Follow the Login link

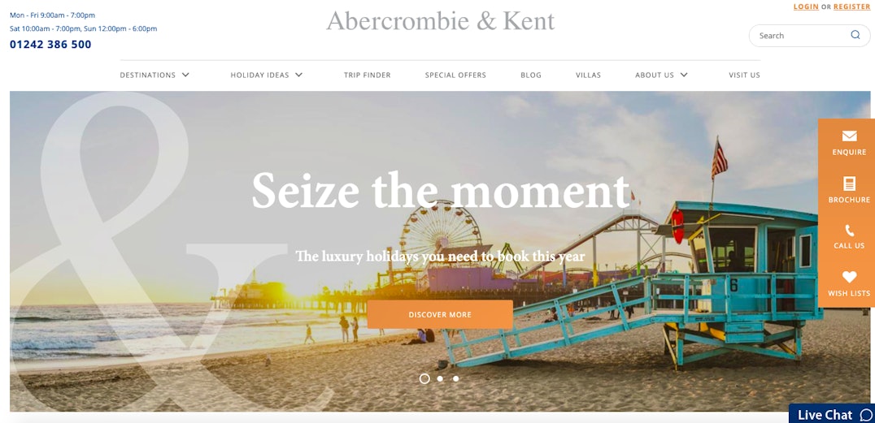(x=806, y=6)
